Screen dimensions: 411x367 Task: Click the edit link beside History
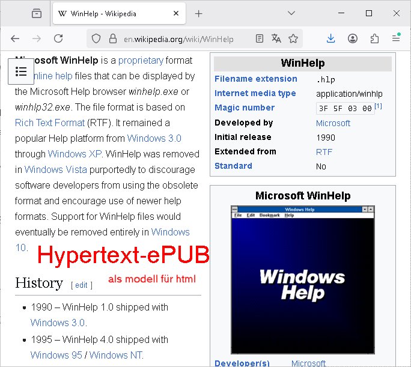coord(81,285)
